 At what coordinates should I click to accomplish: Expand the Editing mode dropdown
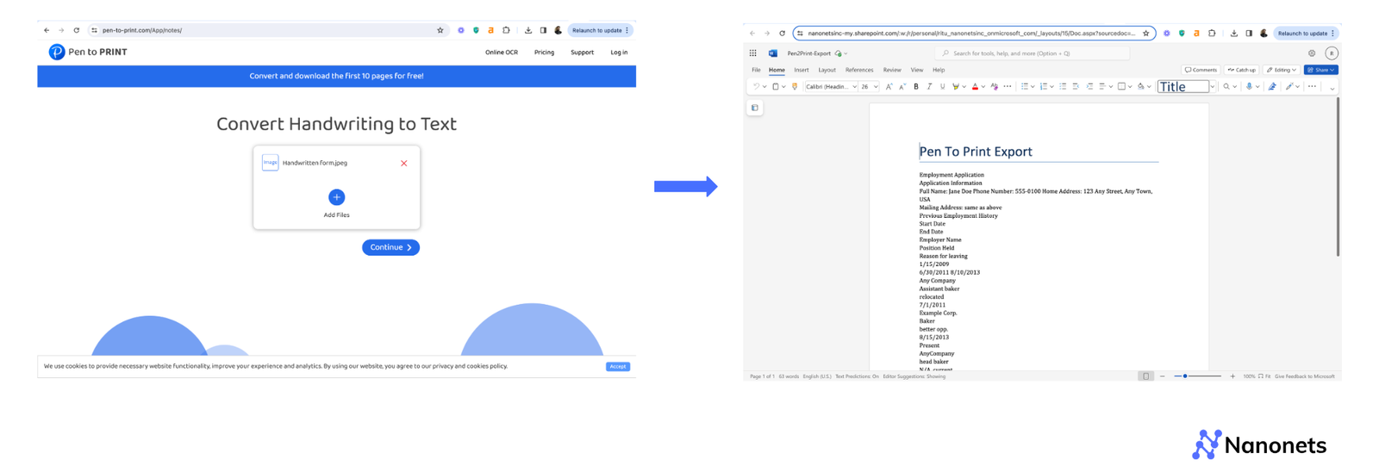coord(1281,70)
